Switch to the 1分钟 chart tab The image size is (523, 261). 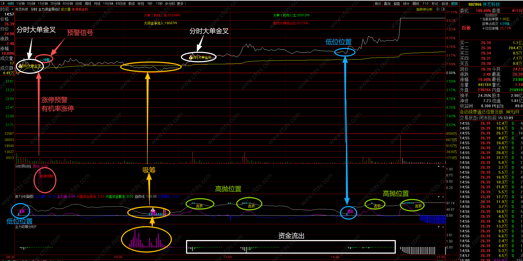click(20, 4)
